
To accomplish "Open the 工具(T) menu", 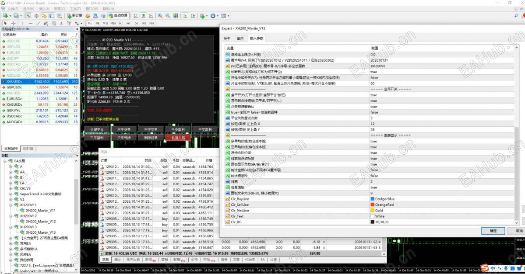I will coord(75,9).
